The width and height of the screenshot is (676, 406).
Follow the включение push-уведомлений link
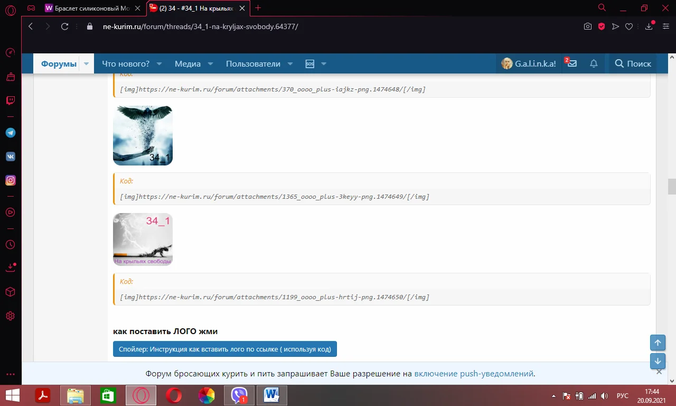coord(474,374)
